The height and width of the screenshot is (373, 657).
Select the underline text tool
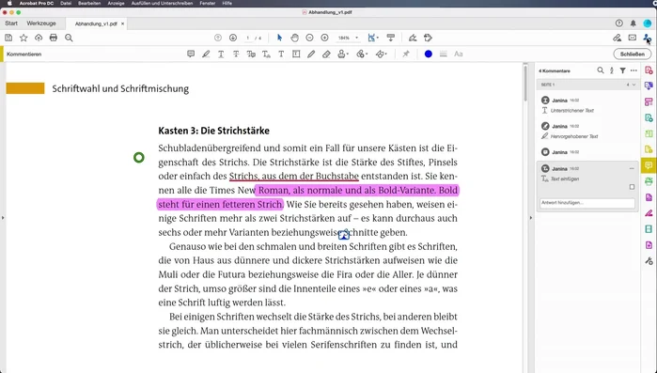[x=221, y=54]
